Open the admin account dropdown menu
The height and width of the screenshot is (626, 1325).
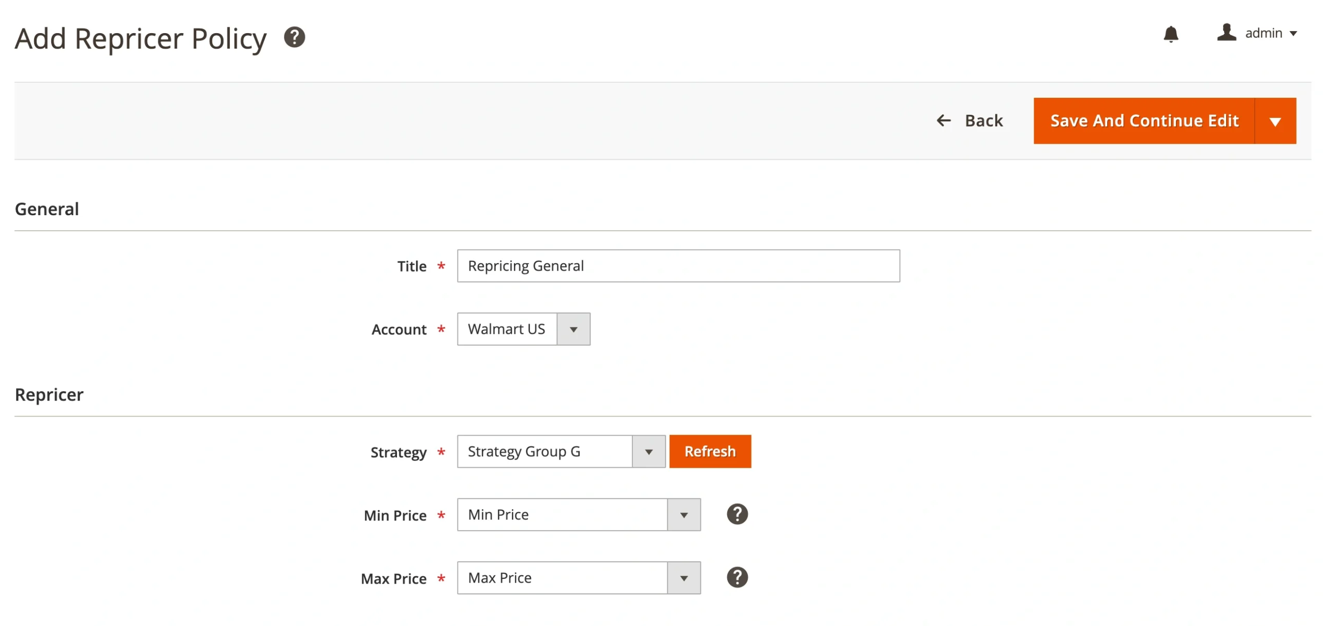(x=1263, y=33)
